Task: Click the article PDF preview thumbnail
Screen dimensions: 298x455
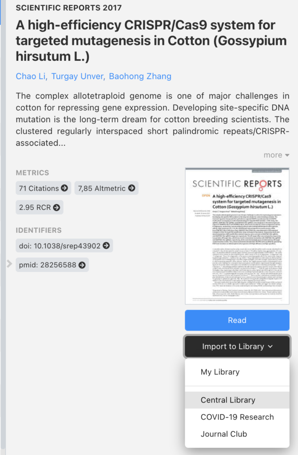Action: (237, 234)
